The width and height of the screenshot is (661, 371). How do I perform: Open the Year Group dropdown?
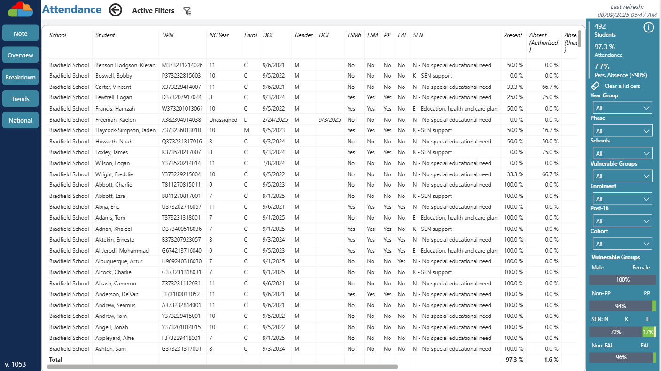(x=621, y=108)
